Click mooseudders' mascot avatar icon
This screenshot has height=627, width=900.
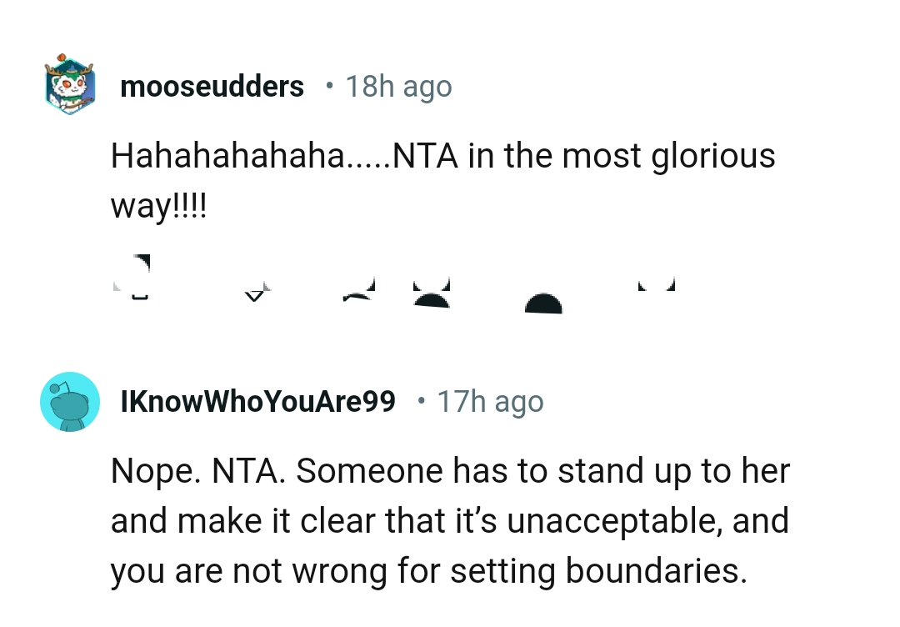point(70,83)
